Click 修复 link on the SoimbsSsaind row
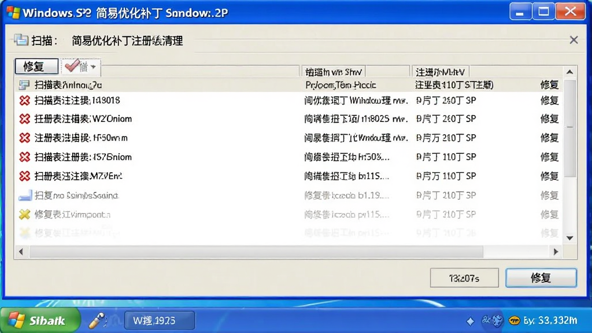This screenshot has height=333, width=592. [x=549, y=195]
